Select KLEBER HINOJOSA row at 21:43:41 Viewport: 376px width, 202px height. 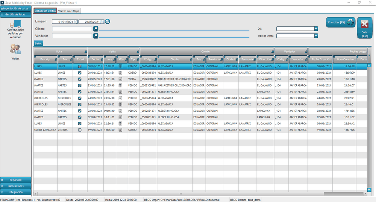(200, 92)
